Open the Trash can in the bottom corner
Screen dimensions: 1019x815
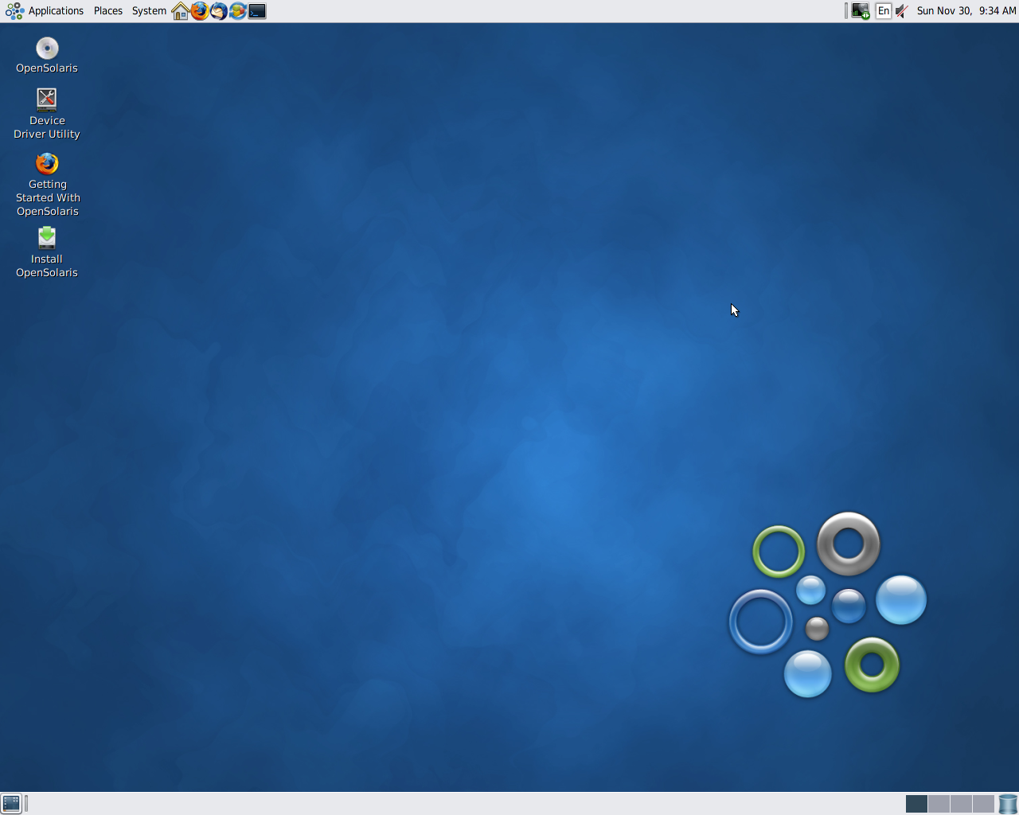point(1008,804)
